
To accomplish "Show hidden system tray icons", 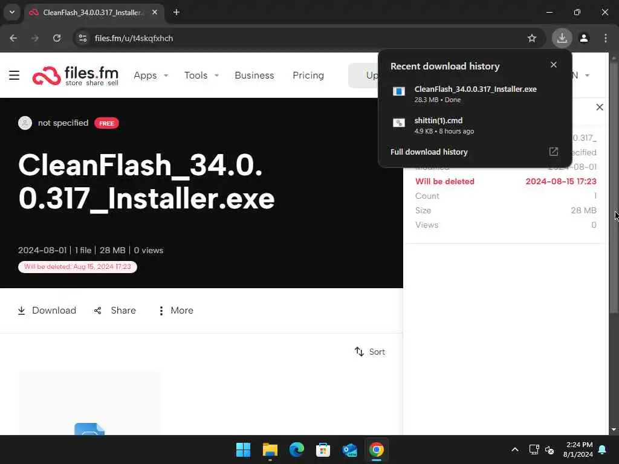I will click(515, 449).
